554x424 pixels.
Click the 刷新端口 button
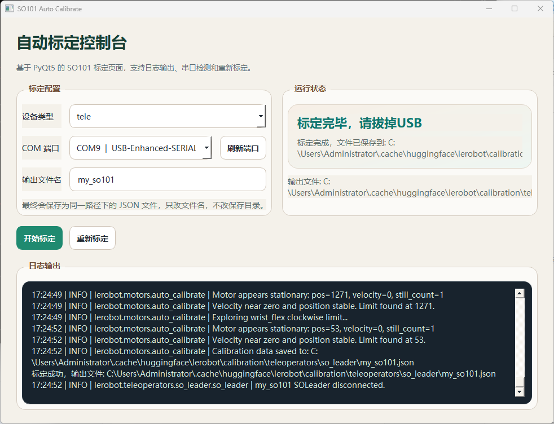click(x=243, y=148)
